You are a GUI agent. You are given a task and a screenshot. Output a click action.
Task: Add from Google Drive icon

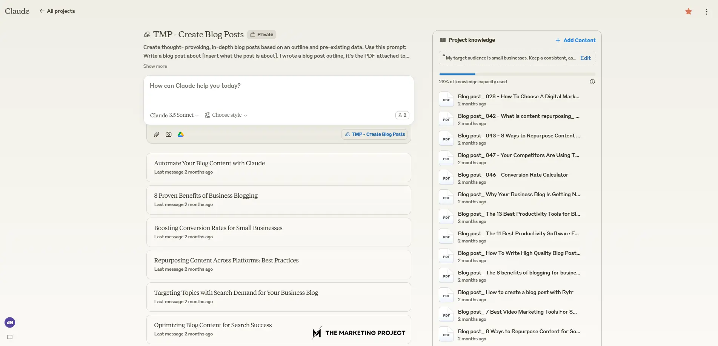181,134
